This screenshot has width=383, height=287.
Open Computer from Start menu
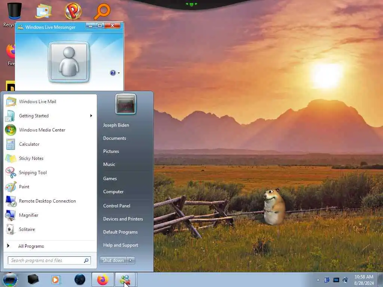tap(113, 192)
